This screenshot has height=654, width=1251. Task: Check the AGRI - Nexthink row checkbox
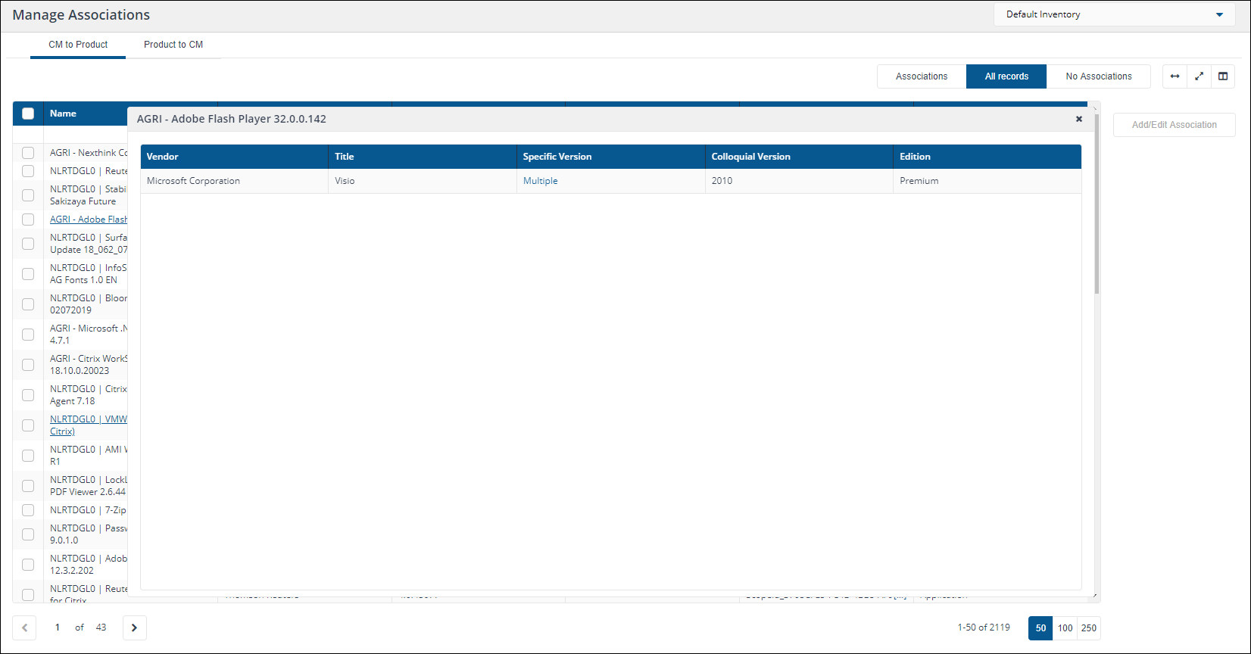[x=28, y=153]
